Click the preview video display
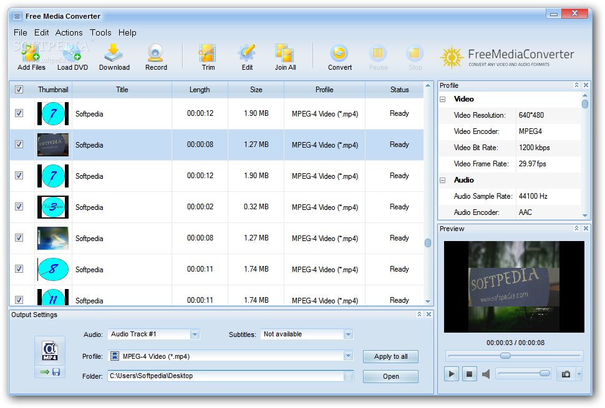 tap(514, 287)
